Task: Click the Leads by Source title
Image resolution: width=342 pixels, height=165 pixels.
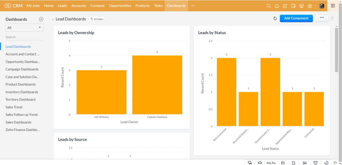Action: coord(72,140)
